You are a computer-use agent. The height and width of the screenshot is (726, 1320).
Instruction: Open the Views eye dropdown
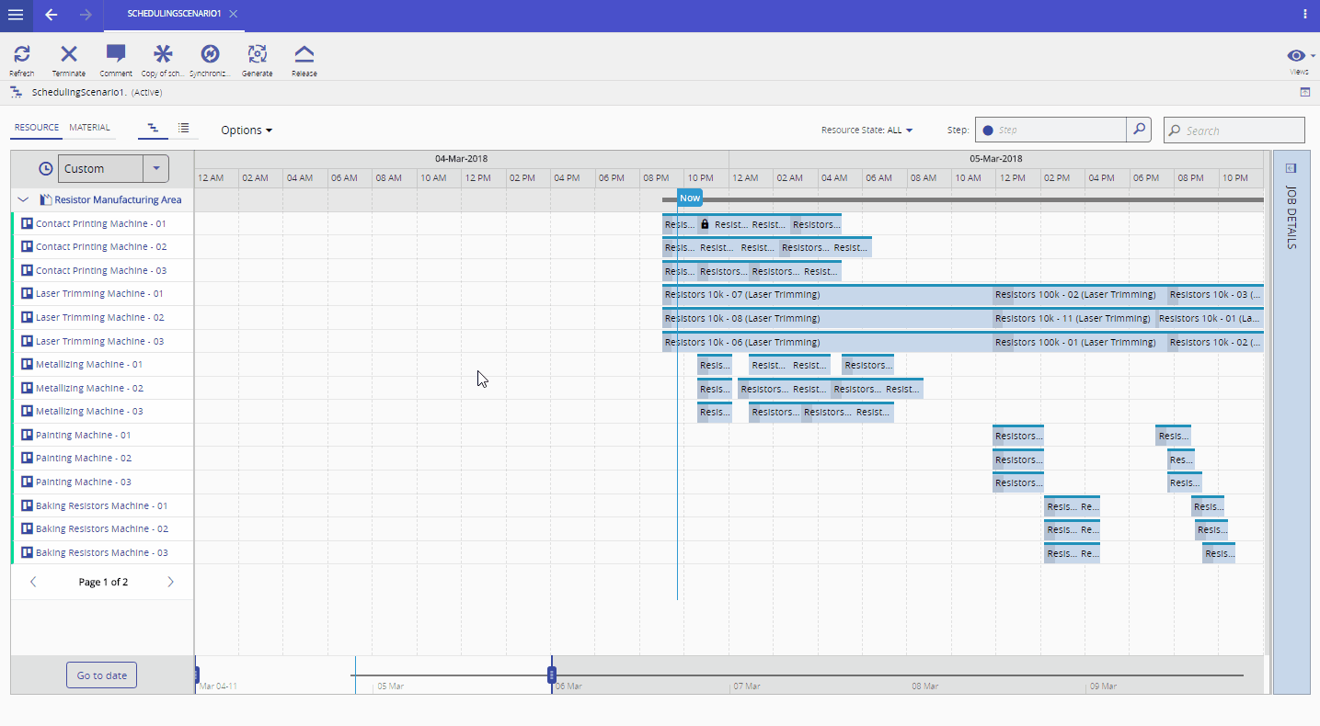coord(1298,56)
